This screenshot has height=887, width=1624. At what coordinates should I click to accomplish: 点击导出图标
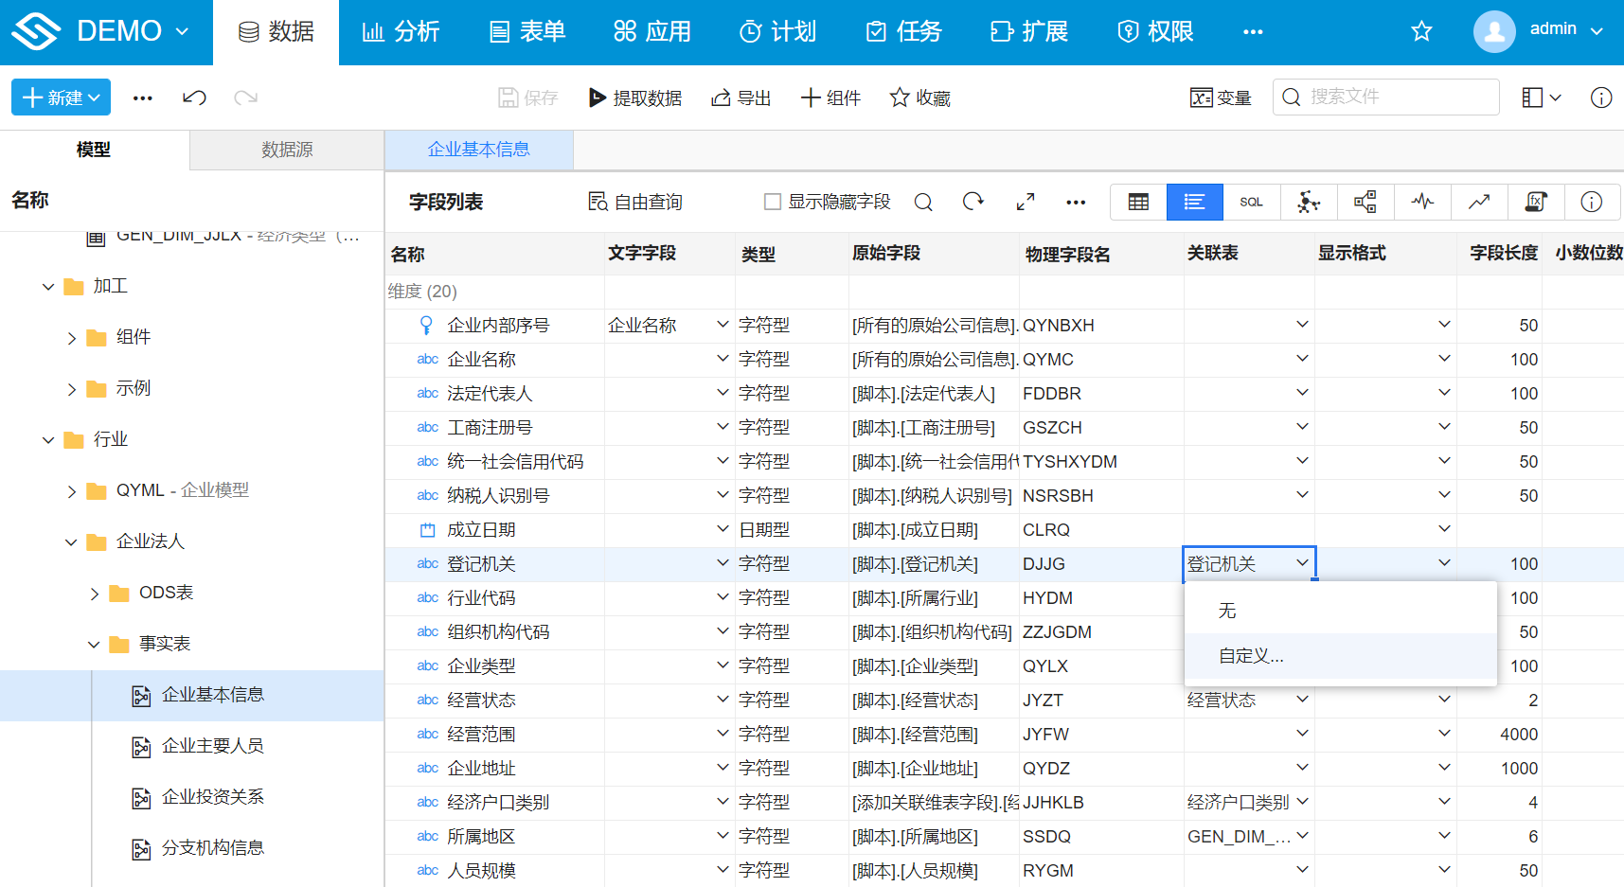(x=741, y=98)
